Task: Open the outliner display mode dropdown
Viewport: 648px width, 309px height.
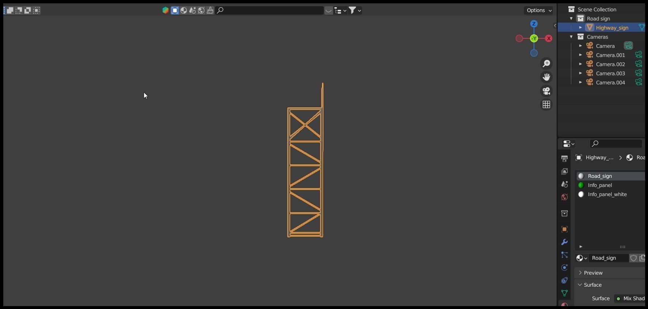Action: [x=340, y=11]
